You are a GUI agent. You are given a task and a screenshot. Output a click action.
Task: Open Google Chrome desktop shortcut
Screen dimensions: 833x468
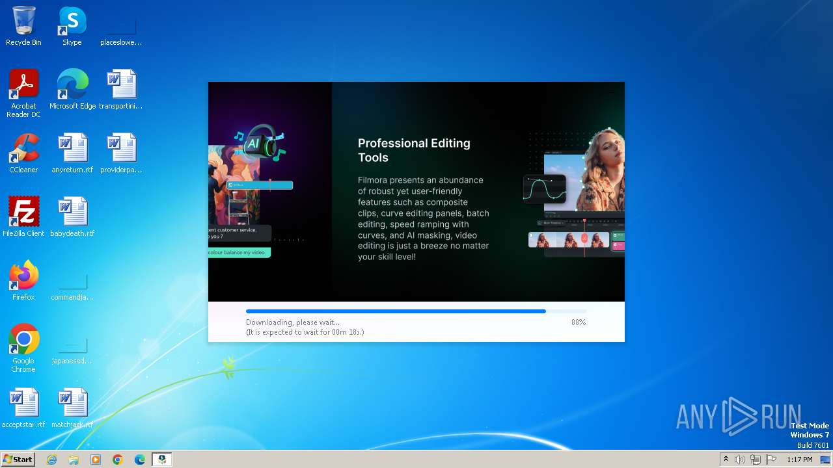(x=23, y=348)
